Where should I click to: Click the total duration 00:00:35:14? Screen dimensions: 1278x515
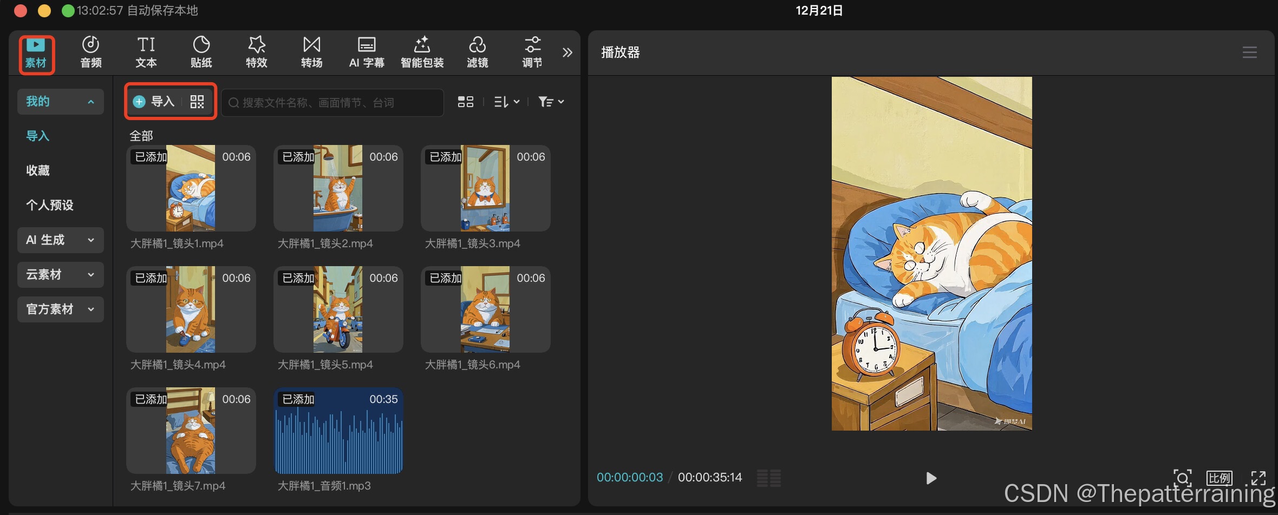pos(710,477)
